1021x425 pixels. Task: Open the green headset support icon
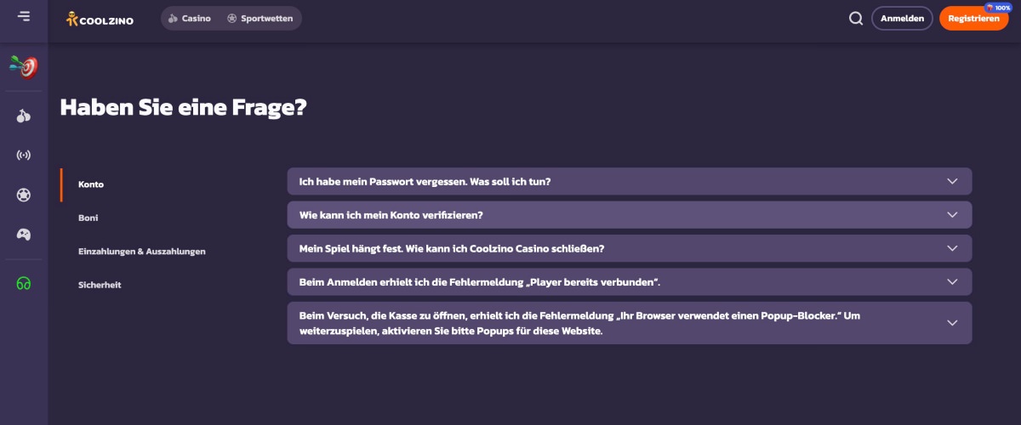(24, 283)
